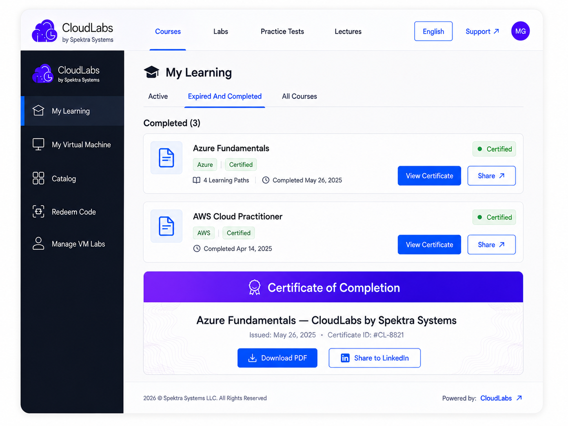Click the My Virtual Machine monitor icon

click(x=38, y=144)
